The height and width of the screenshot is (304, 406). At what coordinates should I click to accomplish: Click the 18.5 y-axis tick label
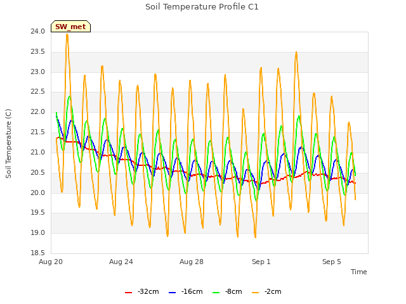tap(38, 253)
